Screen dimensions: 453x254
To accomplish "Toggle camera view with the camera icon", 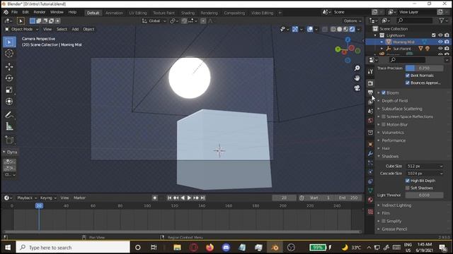I will pos(357,88).
